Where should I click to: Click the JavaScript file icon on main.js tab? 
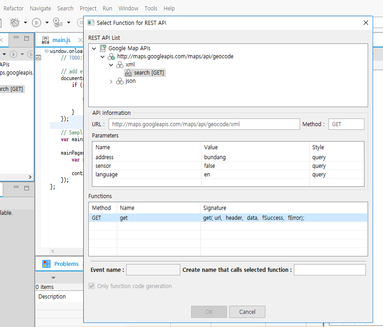(46, 40)
